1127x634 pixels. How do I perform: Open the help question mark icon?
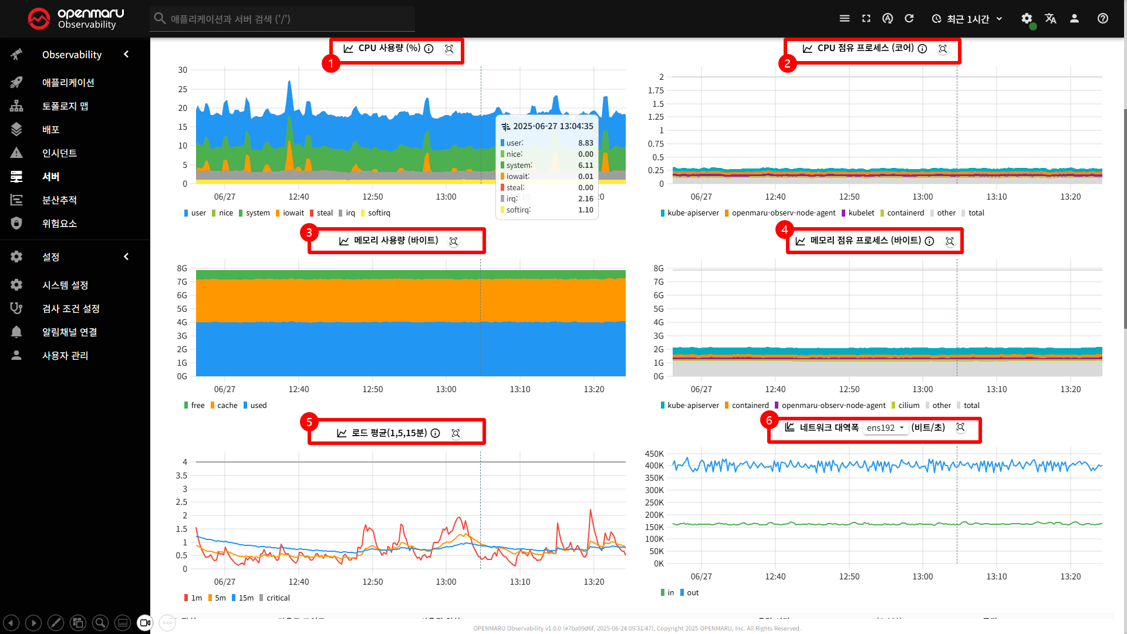1103,19
